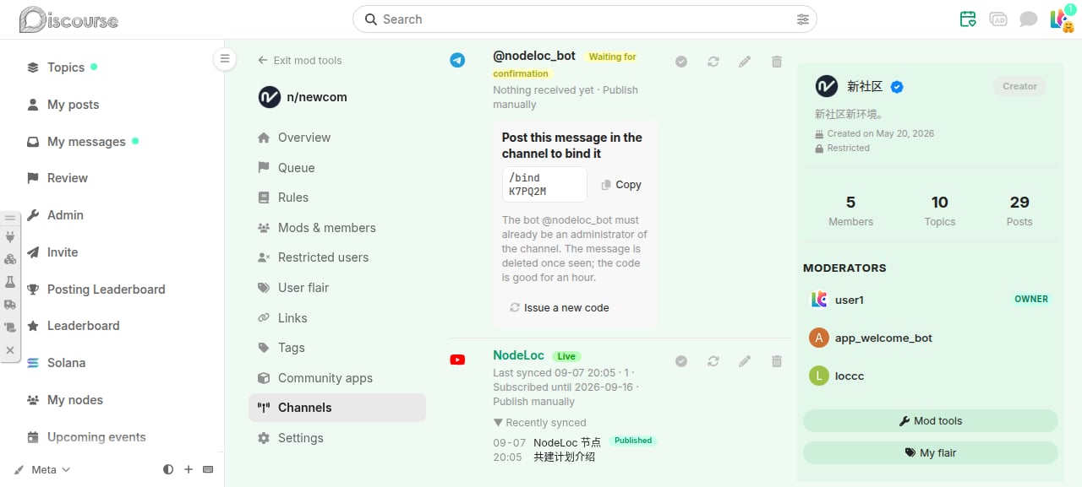This screenshot has height=487, width=1082.
Task: Click truck icon in floating side toolbar
Action: (10, 305)
